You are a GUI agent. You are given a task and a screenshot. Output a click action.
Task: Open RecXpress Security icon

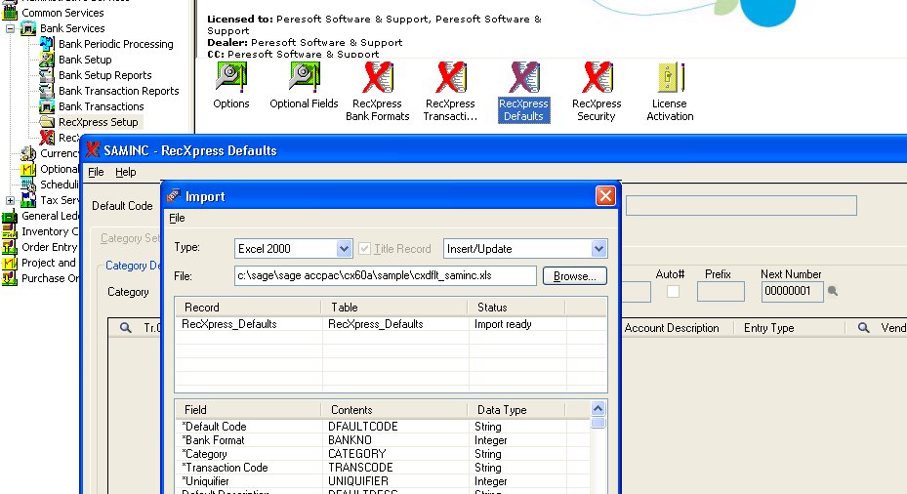(596, 78)
